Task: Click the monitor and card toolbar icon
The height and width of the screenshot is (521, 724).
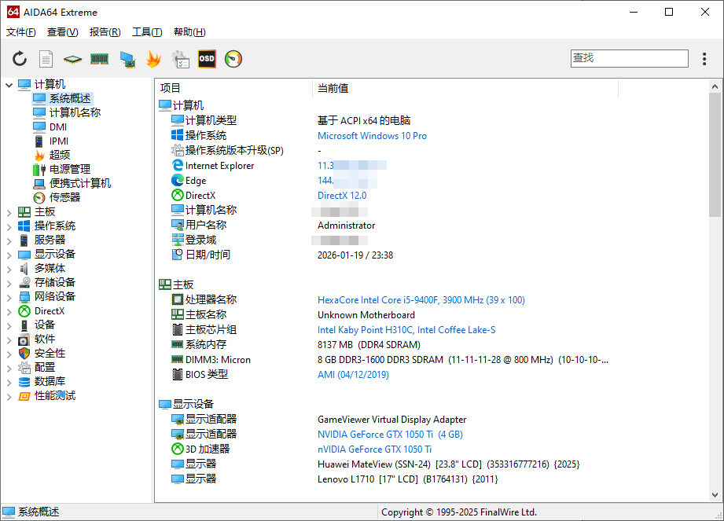Action: click(127, 59)
